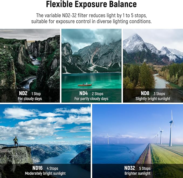Screen dimensions: 183x178
Task: Click the ND8 label text
Action: point(145,93)
